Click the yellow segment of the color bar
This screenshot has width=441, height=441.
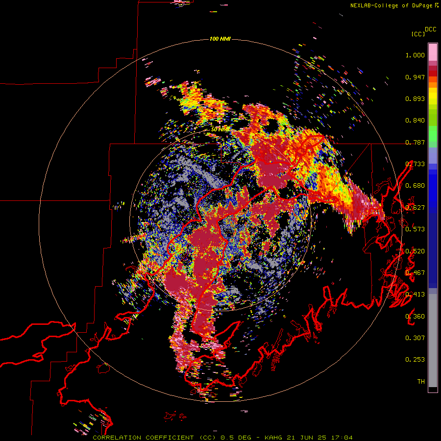(x=433, y=96)
